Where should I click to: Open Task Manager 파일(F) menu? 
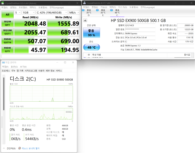tap(5, 67)
